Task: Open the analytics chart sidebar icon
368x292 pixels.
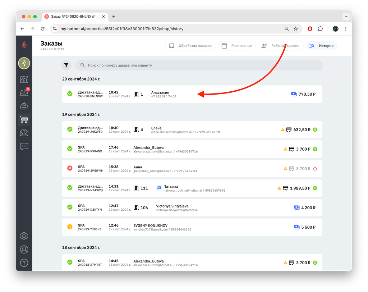Action: pyautogui.click(x=24, y=79)
